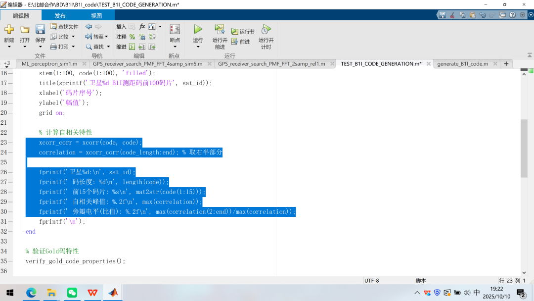
Task: Click the undo arrow in quick access toolbar
Action: coord(483,15)
